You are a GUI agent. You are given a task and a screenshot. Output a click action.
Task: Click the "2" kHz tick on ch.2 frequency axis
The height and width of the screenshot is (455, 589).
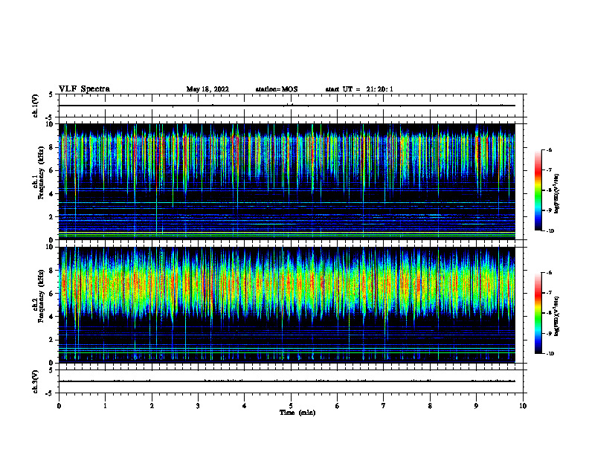point(52,340)
